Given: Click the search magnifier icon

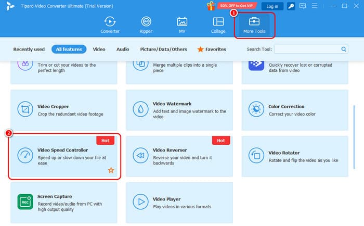Looking at the screenshot, I should point(344,49).
